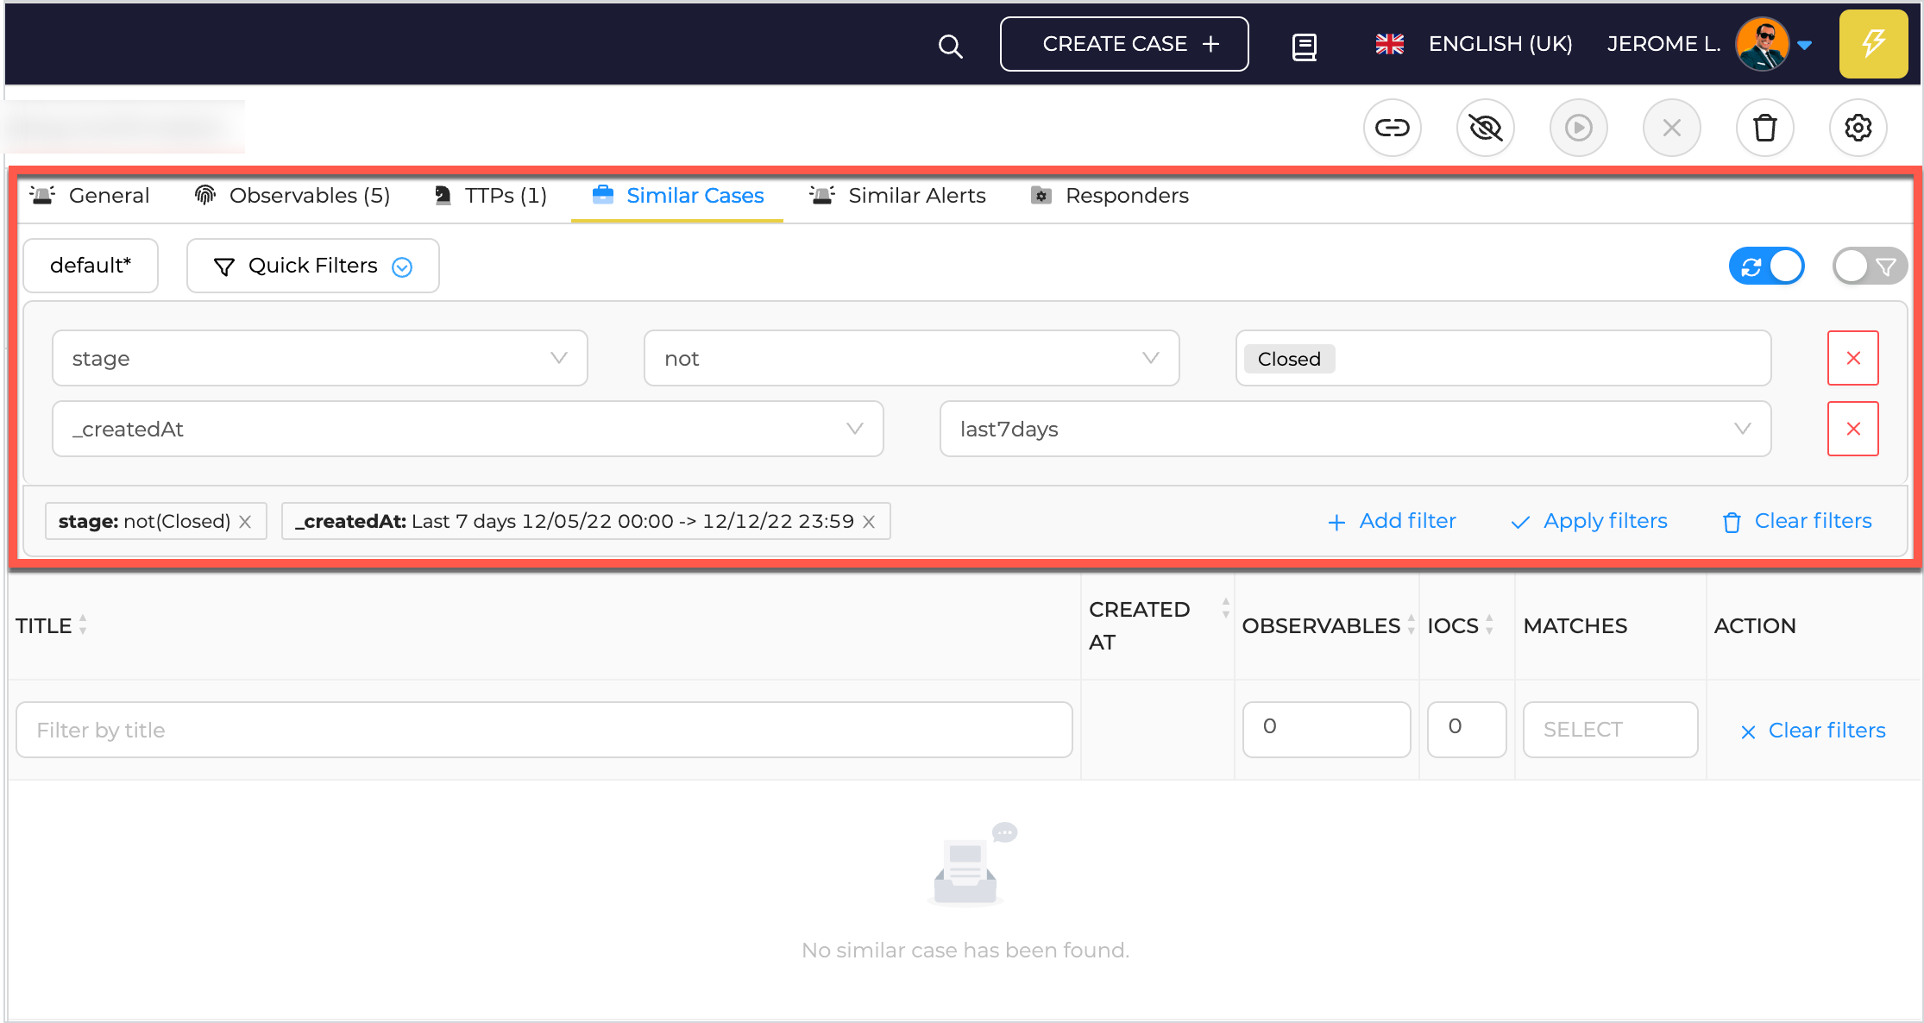Sort by Observables column arrows
This screenshot has height=1023, width=1924.
[1411, 624]
